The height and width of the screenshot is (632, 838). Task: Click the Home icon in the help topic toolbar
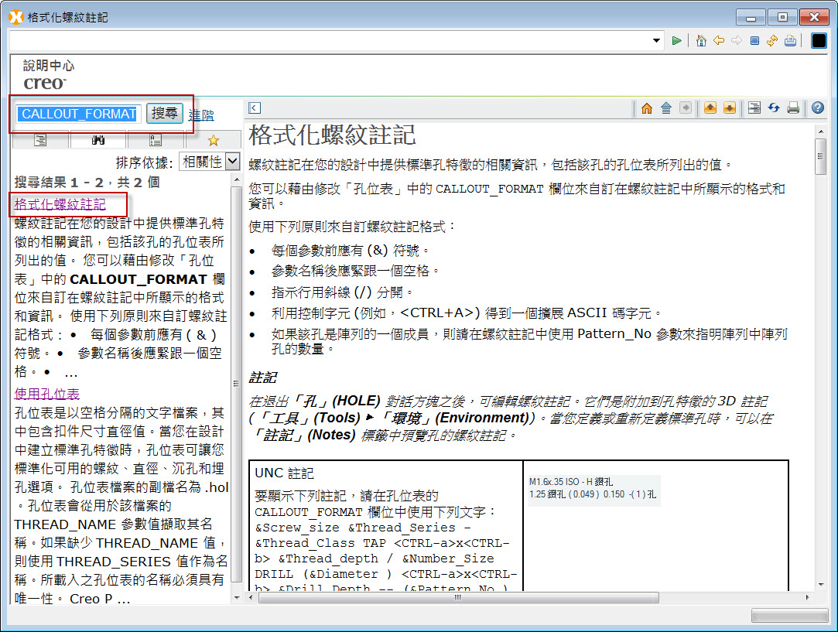click(647, 108)
